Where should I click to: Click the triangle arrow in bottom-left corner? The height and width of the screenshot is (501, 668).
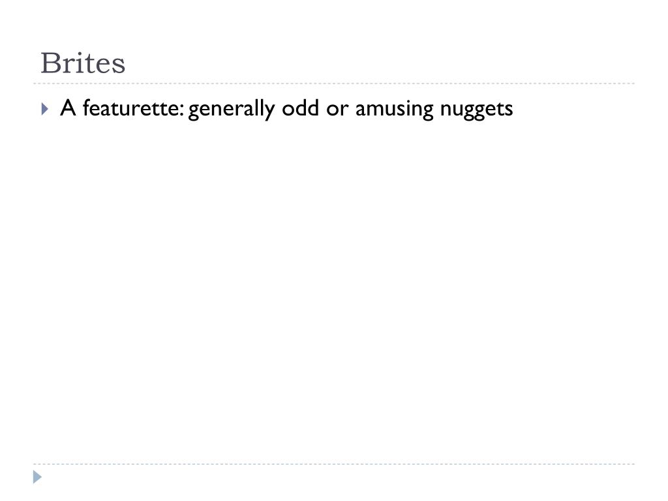(37, 477)
